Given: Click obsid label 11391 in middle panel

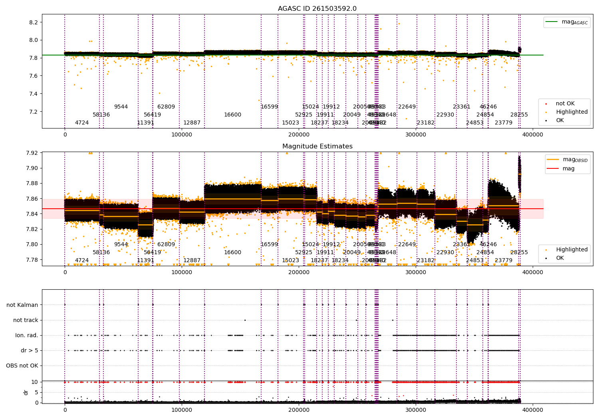Looking at the screenshot, I should point(146,261).
